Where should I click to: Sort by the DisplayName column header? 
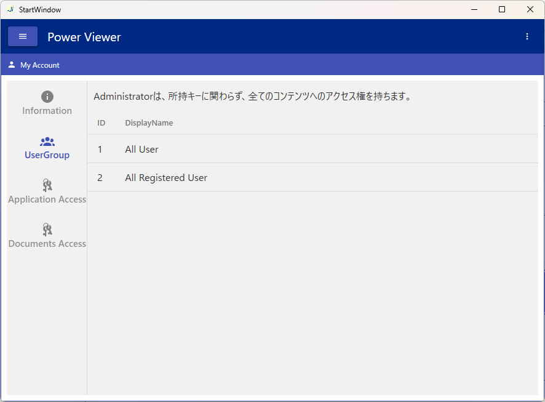coord(149,123)
